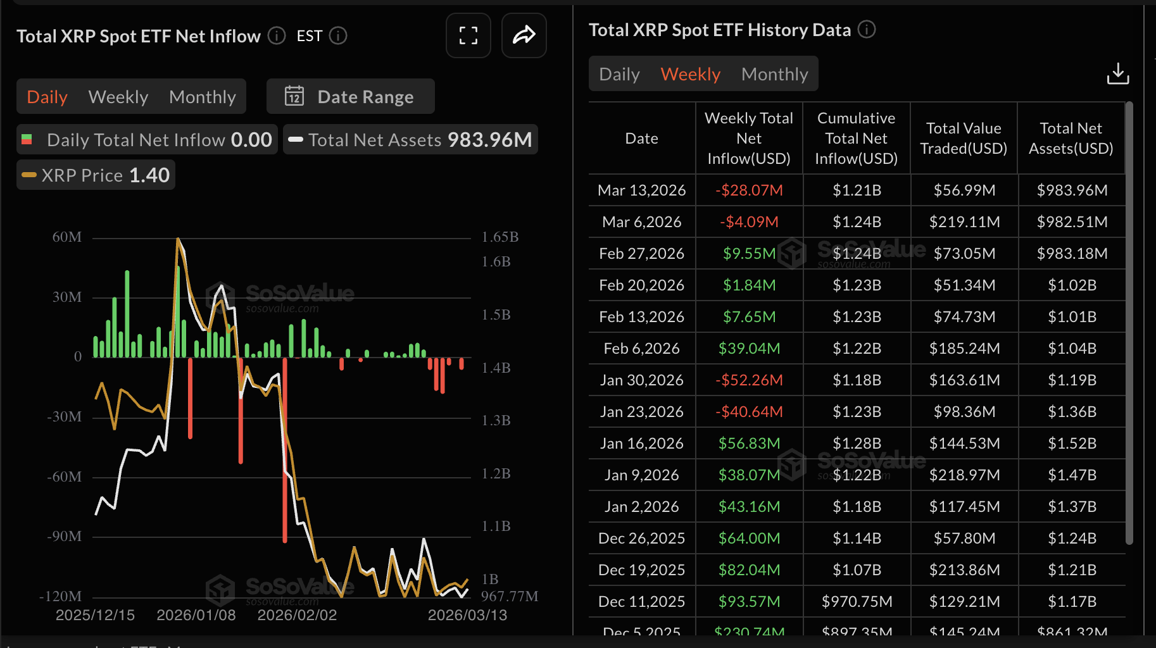Viewport: 1156px width, 648px height.
Task: Switch chart to Monthly view
Action: click(203, 97)
